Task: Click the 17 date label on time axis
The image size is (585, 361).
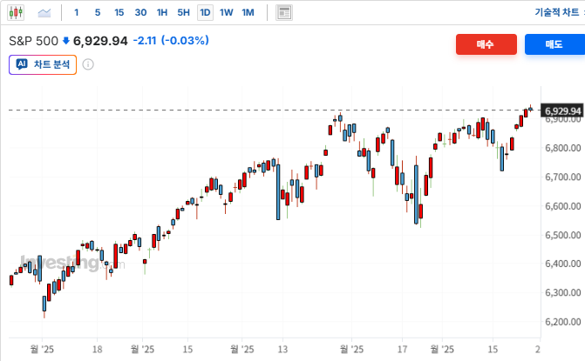Action: 402,349
